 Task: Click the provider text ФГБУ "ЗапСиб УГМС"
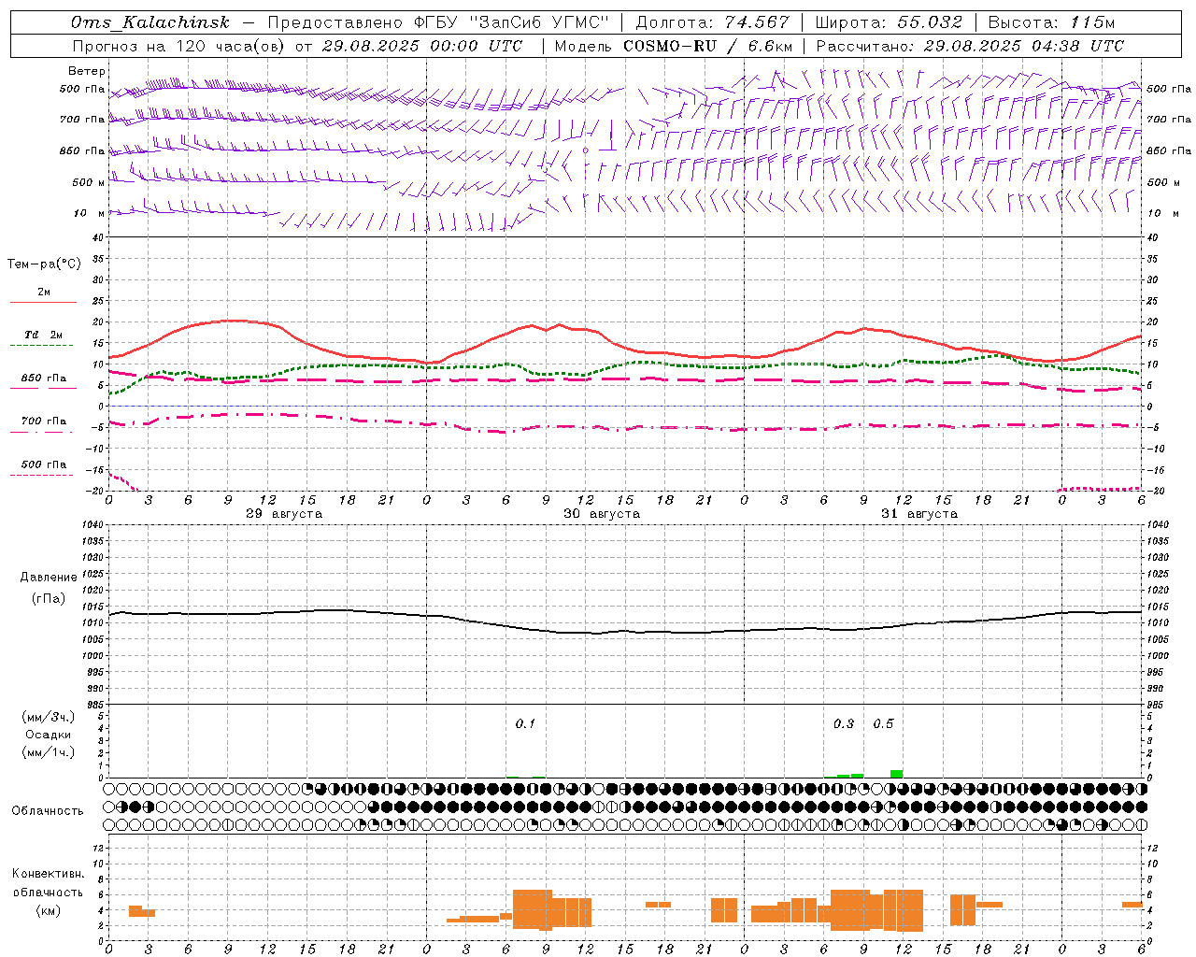tap(512, 22)
